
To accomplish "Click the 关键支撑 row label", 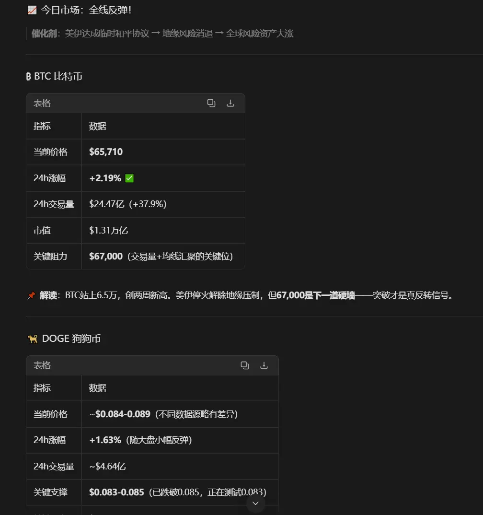I will tap(50, 492).
